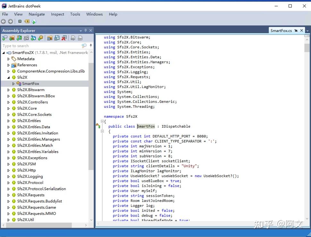Image resolution: width=311 pixels, height=237 pixels.
Task: Click the Open assembly icon with green plus
Action: (4, 38)
